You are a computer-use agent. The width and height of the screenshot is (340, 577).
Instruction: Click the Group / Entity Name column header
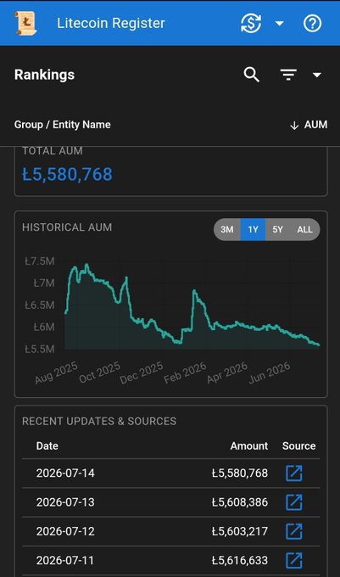63,125
